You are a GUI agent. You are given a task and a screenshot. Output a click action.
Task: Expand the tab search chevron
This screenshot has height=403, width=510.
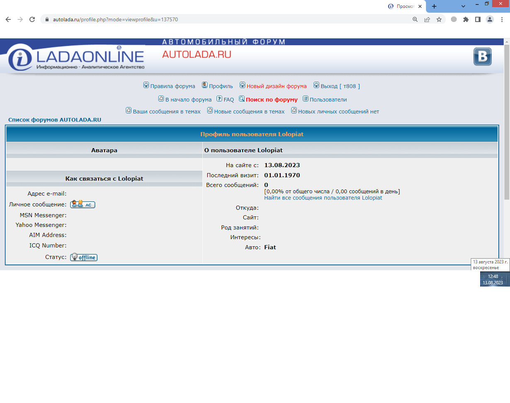click(x=463, y=6)
